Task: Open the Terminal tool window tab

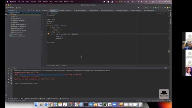Action: click(42, 99)
